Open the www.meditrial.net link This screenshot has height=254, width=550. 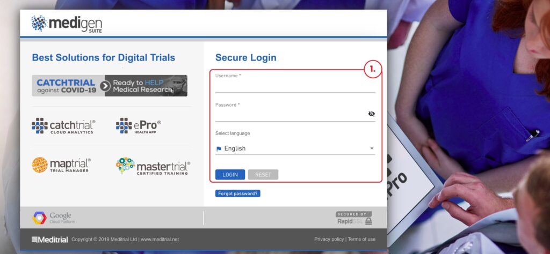160,240
